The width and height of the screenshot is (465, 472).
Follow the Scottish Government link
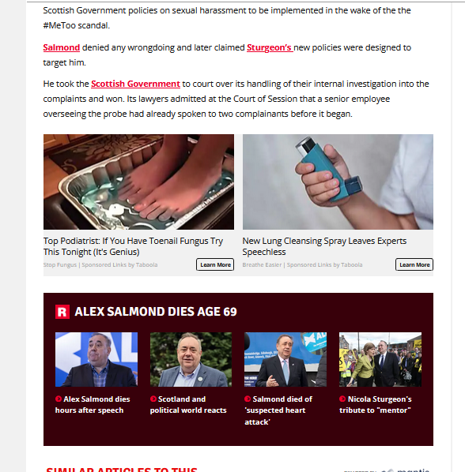point(135,84)
